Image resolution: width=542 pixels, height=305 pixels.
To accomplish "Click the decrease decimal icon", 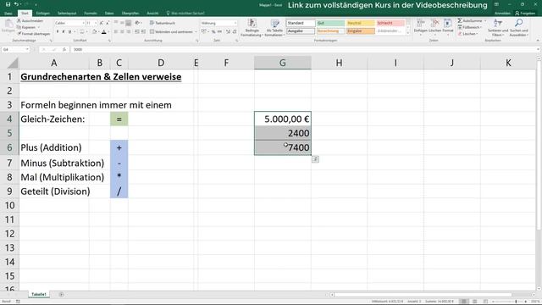I will point(235,32).
